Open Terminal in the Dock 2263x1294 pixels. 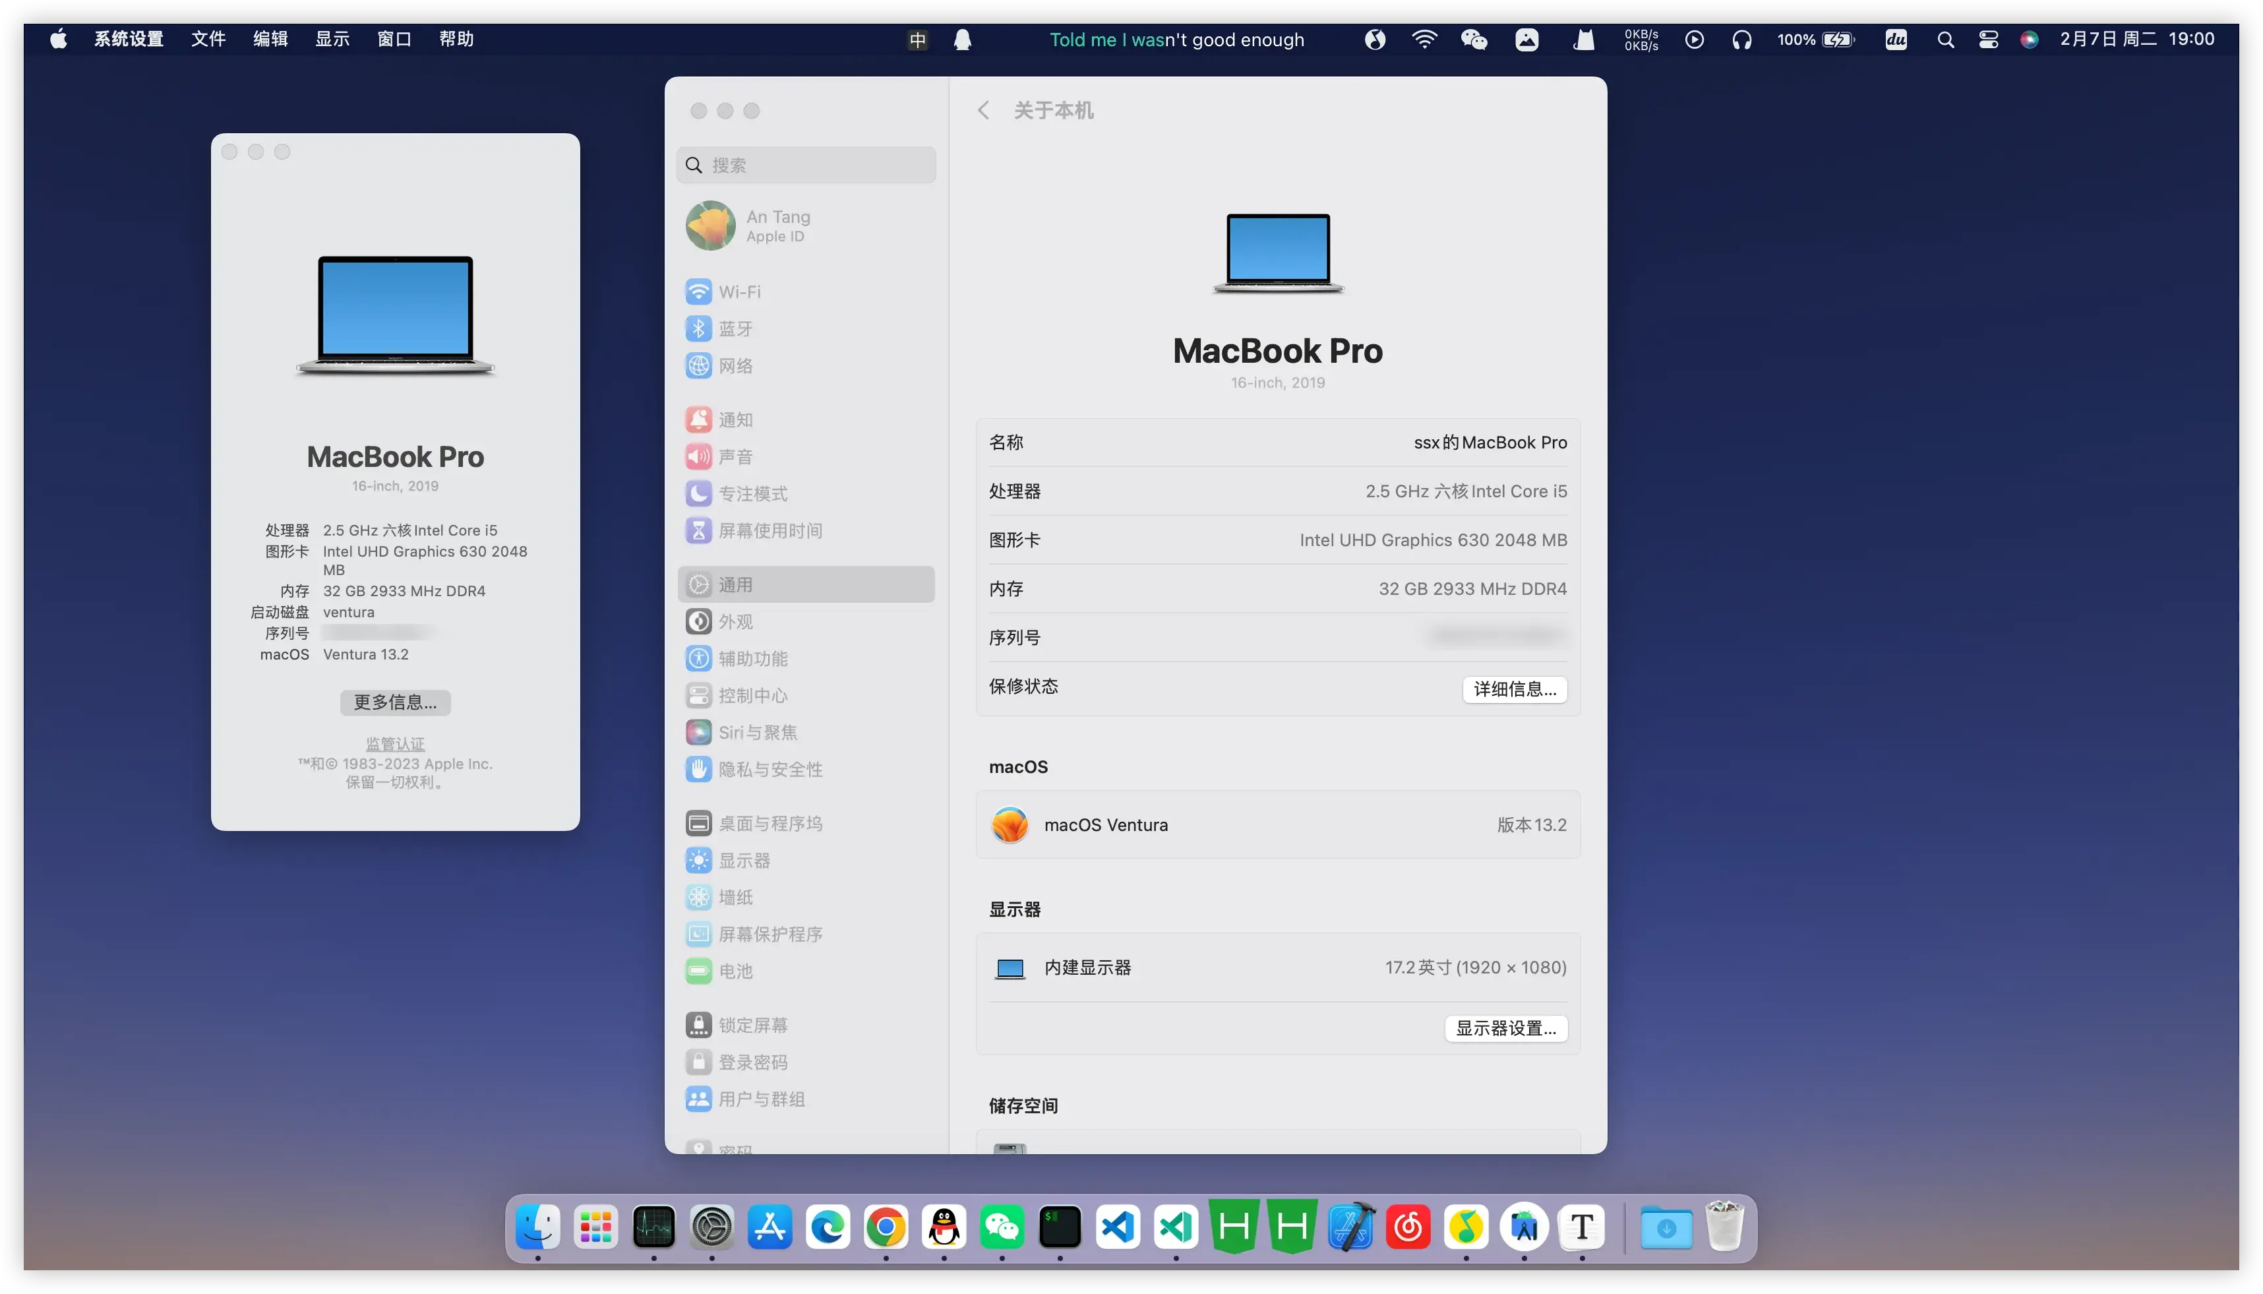tap(1060, 1227)
